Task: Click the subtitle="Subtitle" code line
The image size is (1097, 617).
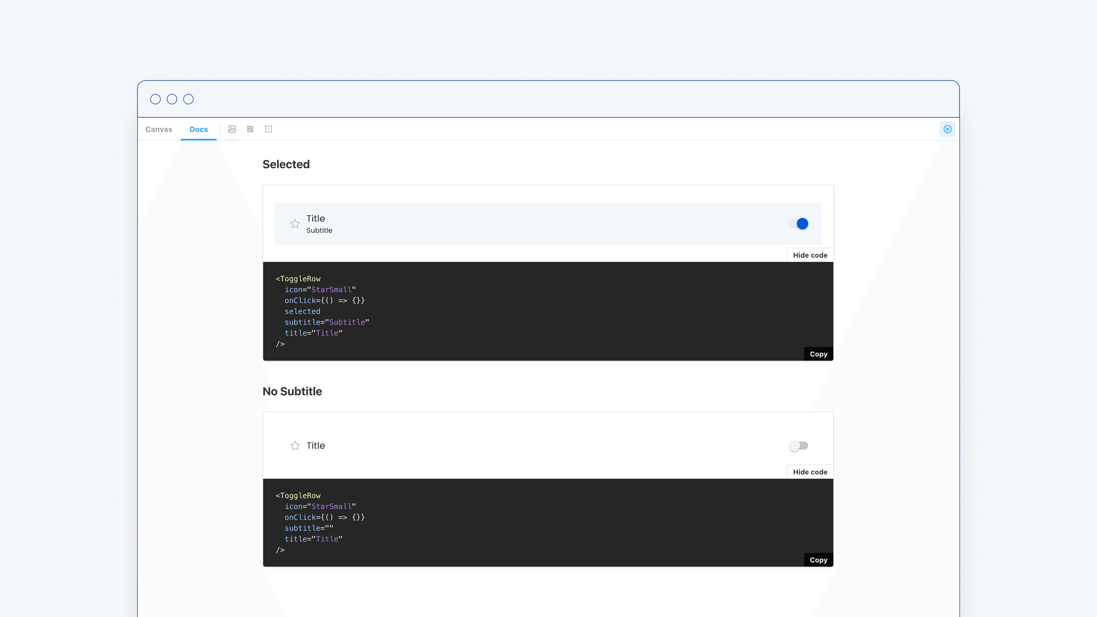Action: pos(327,322)
